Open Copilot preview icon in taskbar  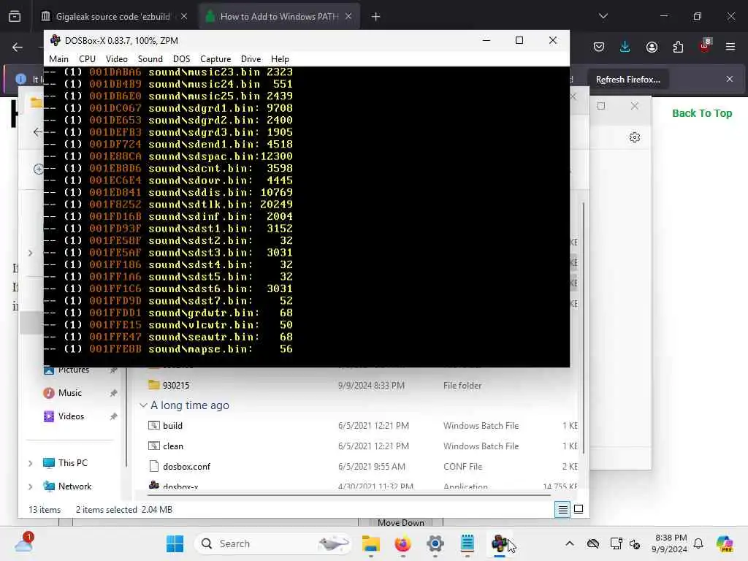[725, 543]
